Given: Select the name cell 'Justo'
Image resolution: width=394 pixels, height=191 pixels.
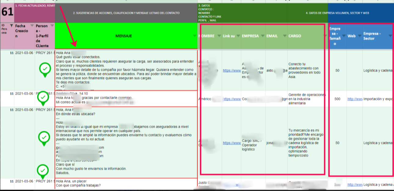Looking at the screenshot, I should [210, 184].
